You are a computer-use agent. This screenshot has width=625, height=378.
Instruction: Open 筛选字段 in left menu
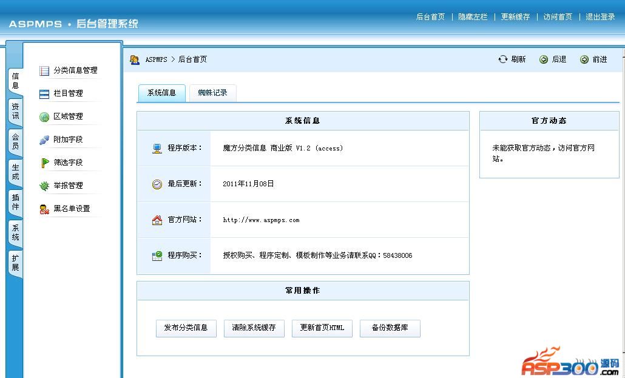[x=68, y=163]
